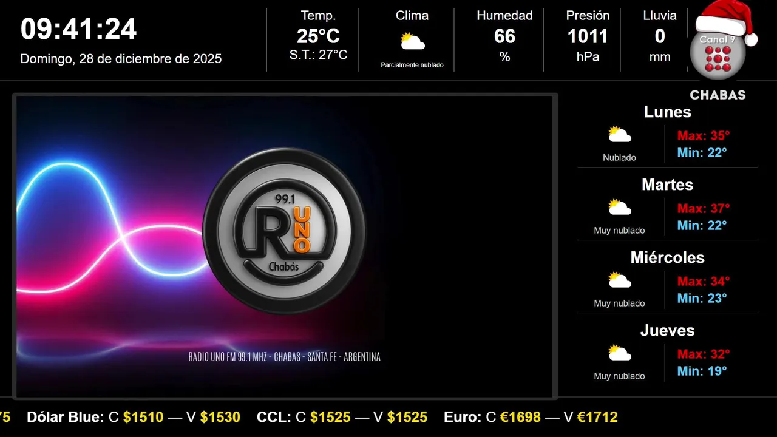Screen dimensions: 777x437
Task: Click Euro sell price €1712
Action: tap(597, 418)
